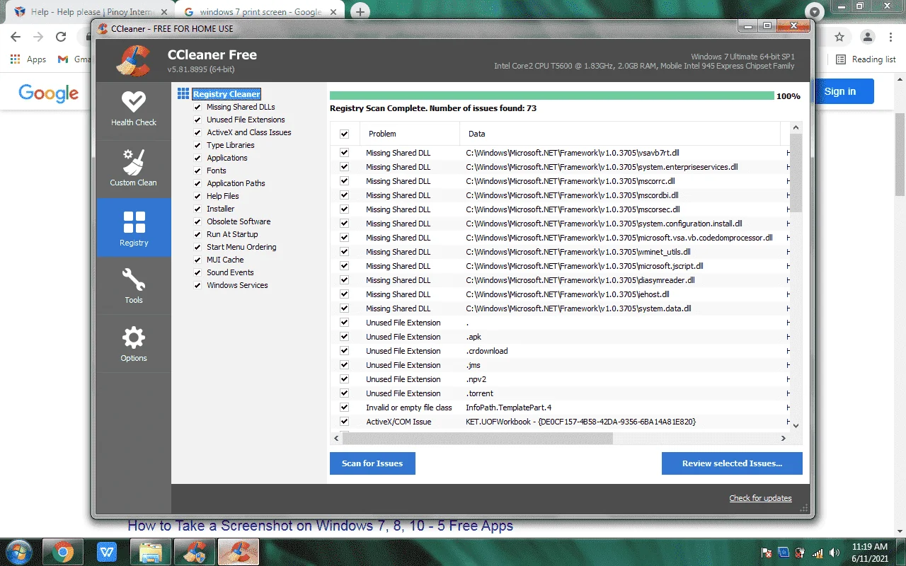Click the volume icon in system tray
The image size is (906, 566).
tap(834, 553)
